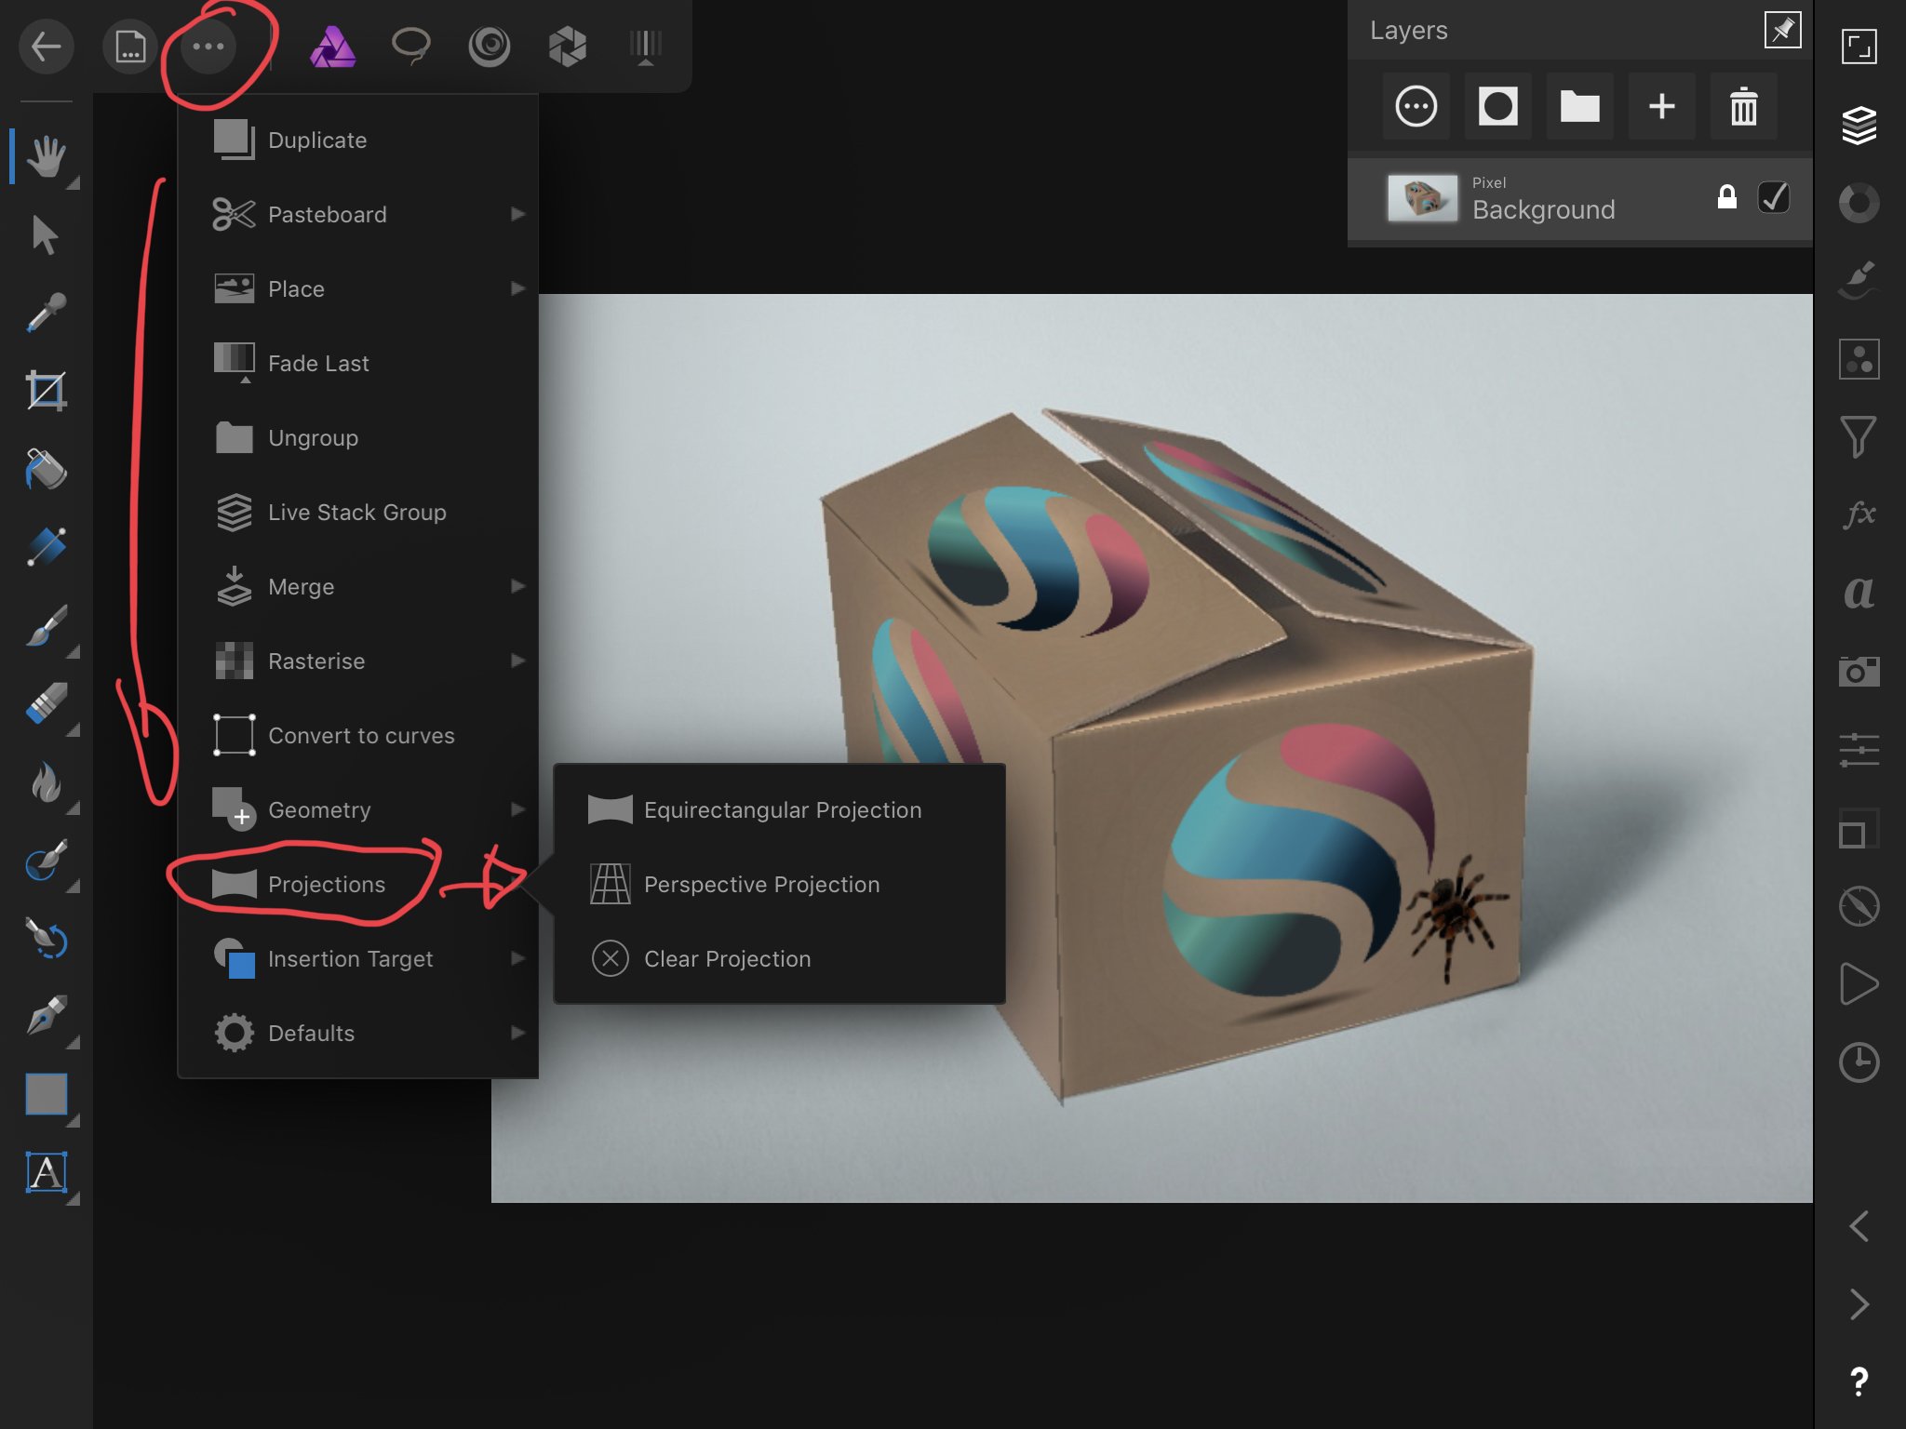Screen dimensions: 1906x1429
Task: Tap the back arrow to leave the document
Action: tap(46, 47)
